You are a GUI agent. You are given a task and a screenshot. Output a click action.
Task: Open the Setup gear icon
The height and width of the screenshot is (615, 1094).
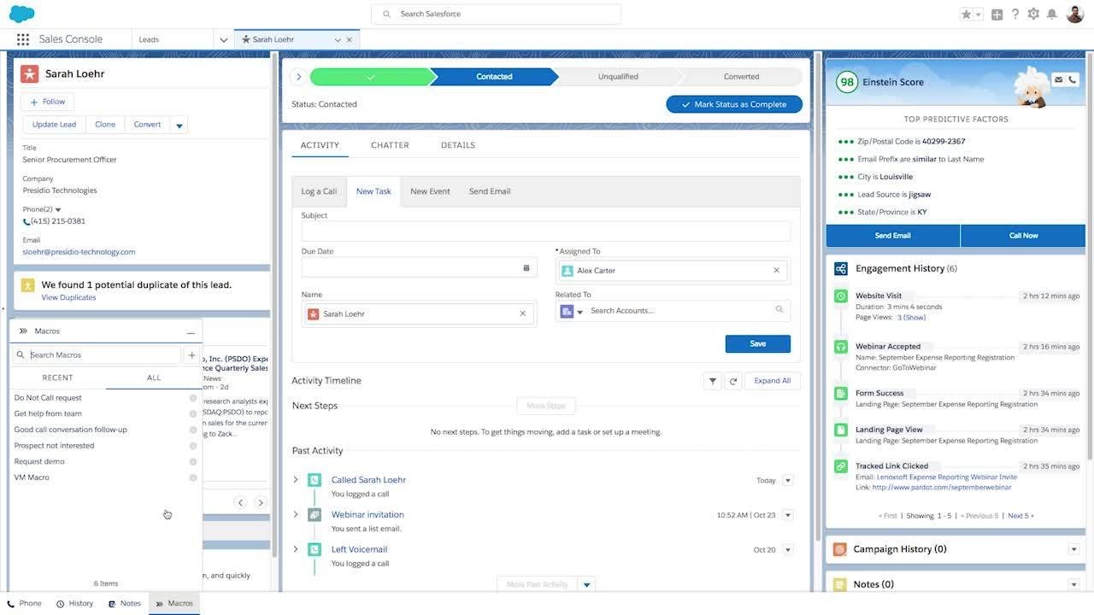click(1033, 15)
